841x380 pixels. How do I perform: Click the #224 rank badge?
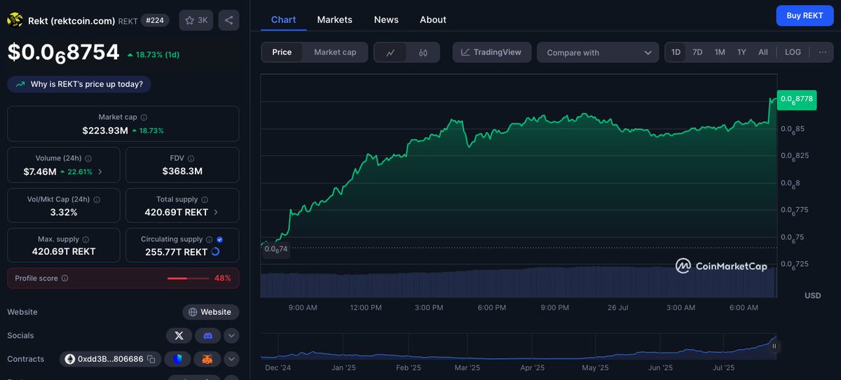(154, 20)
